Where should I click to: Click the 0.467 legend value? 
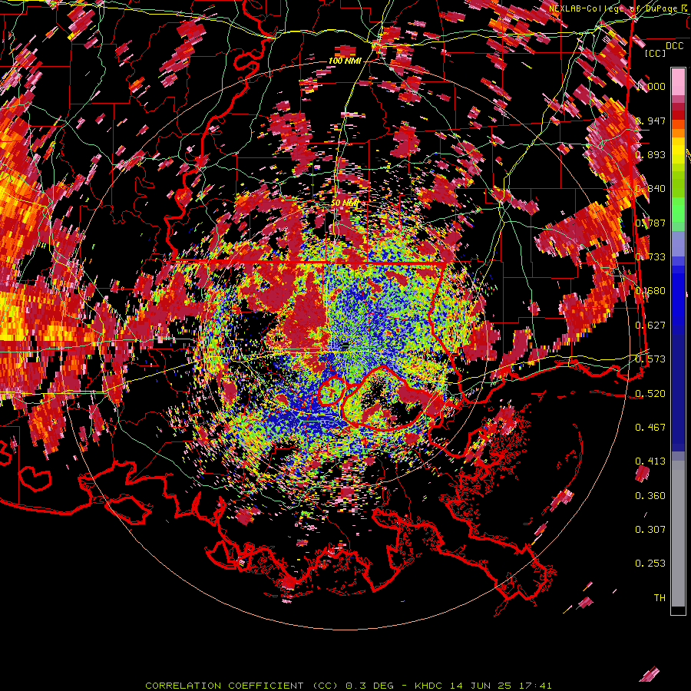650,428
